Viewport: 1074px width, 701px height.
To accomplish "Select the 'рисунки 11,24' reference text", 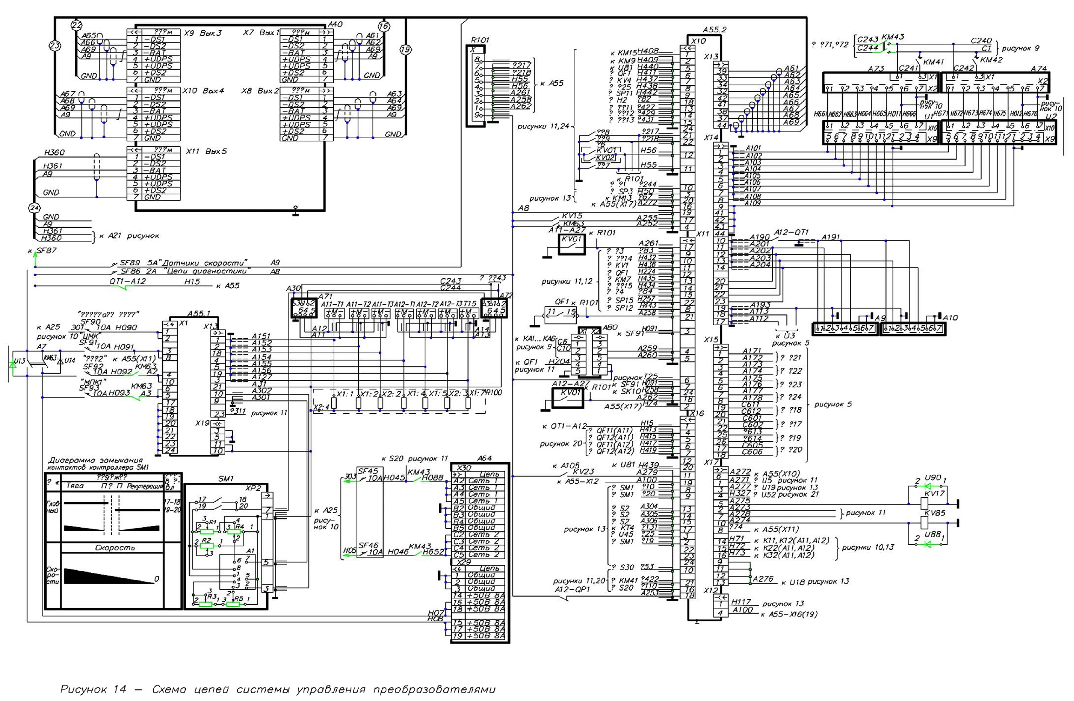I will pyautogui.click(x=544, y=127).
